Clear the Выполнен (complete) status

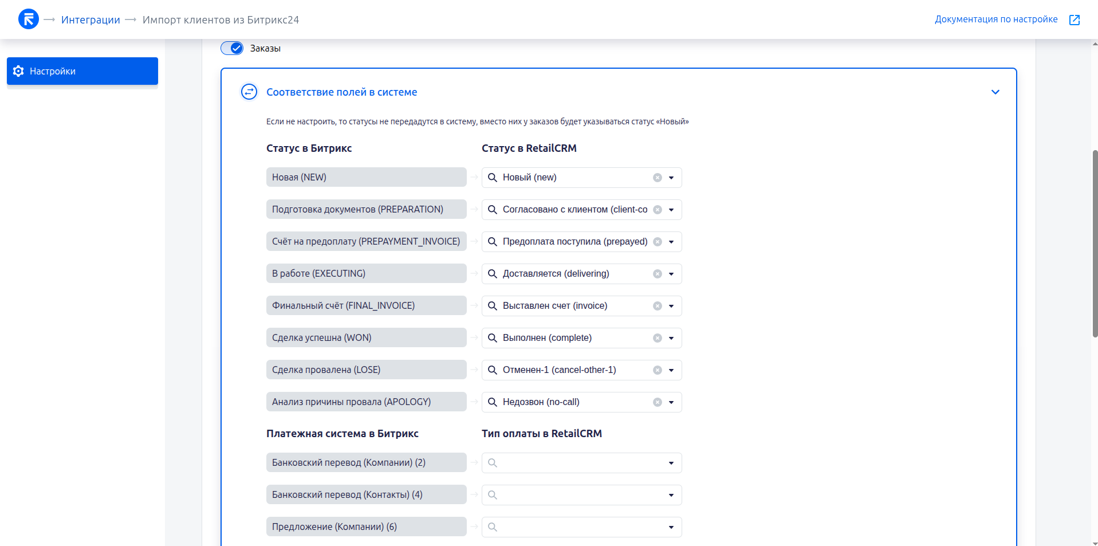[658, 338]
